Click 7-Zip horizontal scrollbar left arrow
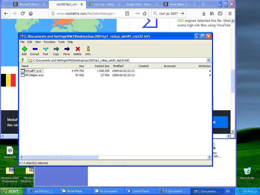 [22, 157]
